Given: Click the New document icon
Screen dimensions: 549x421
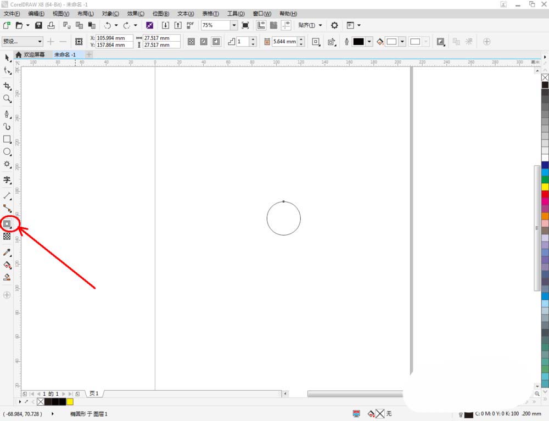Looking at the screenshot, I should coord(7,25).
